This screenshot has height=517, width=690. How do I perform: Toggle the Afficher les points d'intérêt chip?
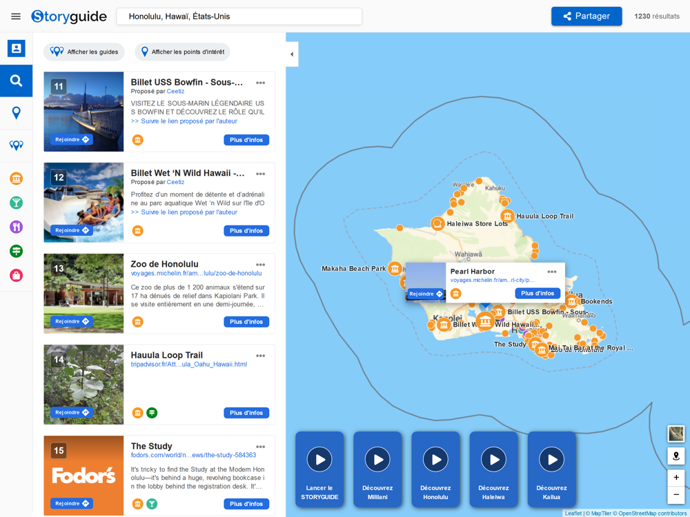(182, 52)
